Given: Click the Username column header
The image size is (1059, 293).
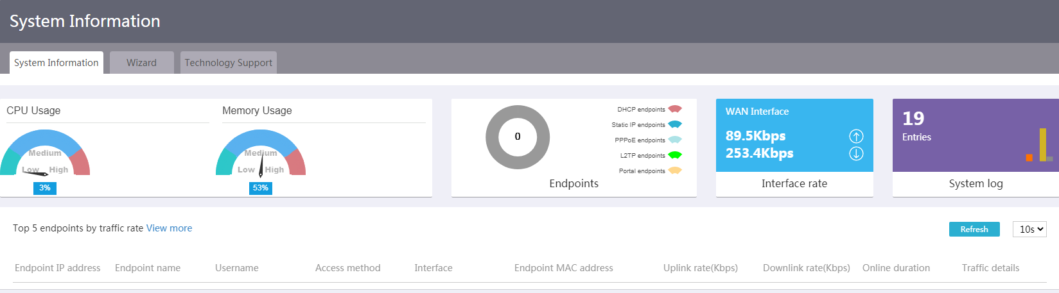Looking at the screenshot, I should pos(237,268).
